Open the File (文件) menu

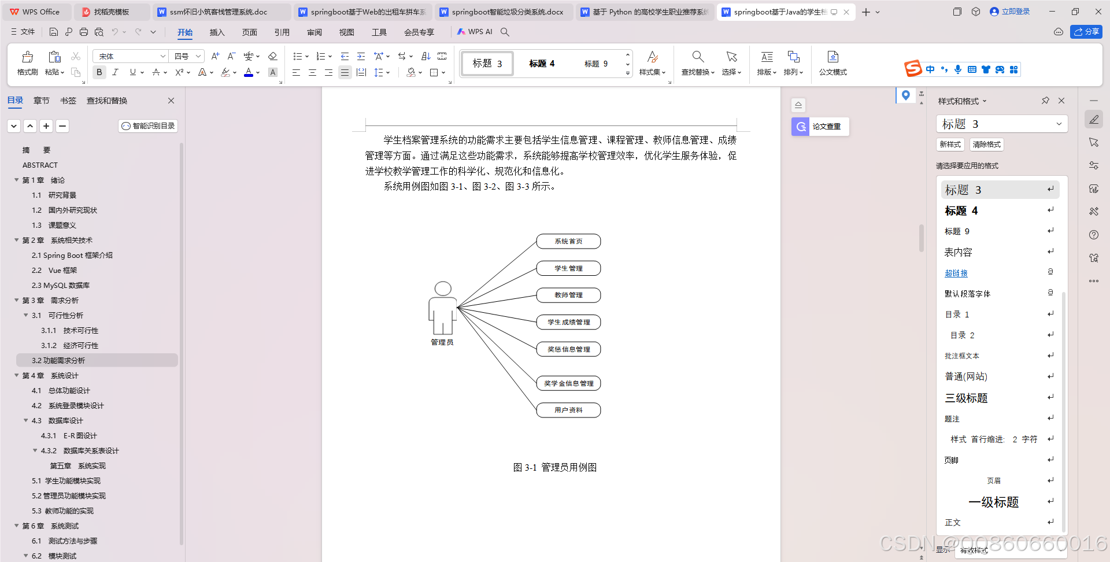23,32
